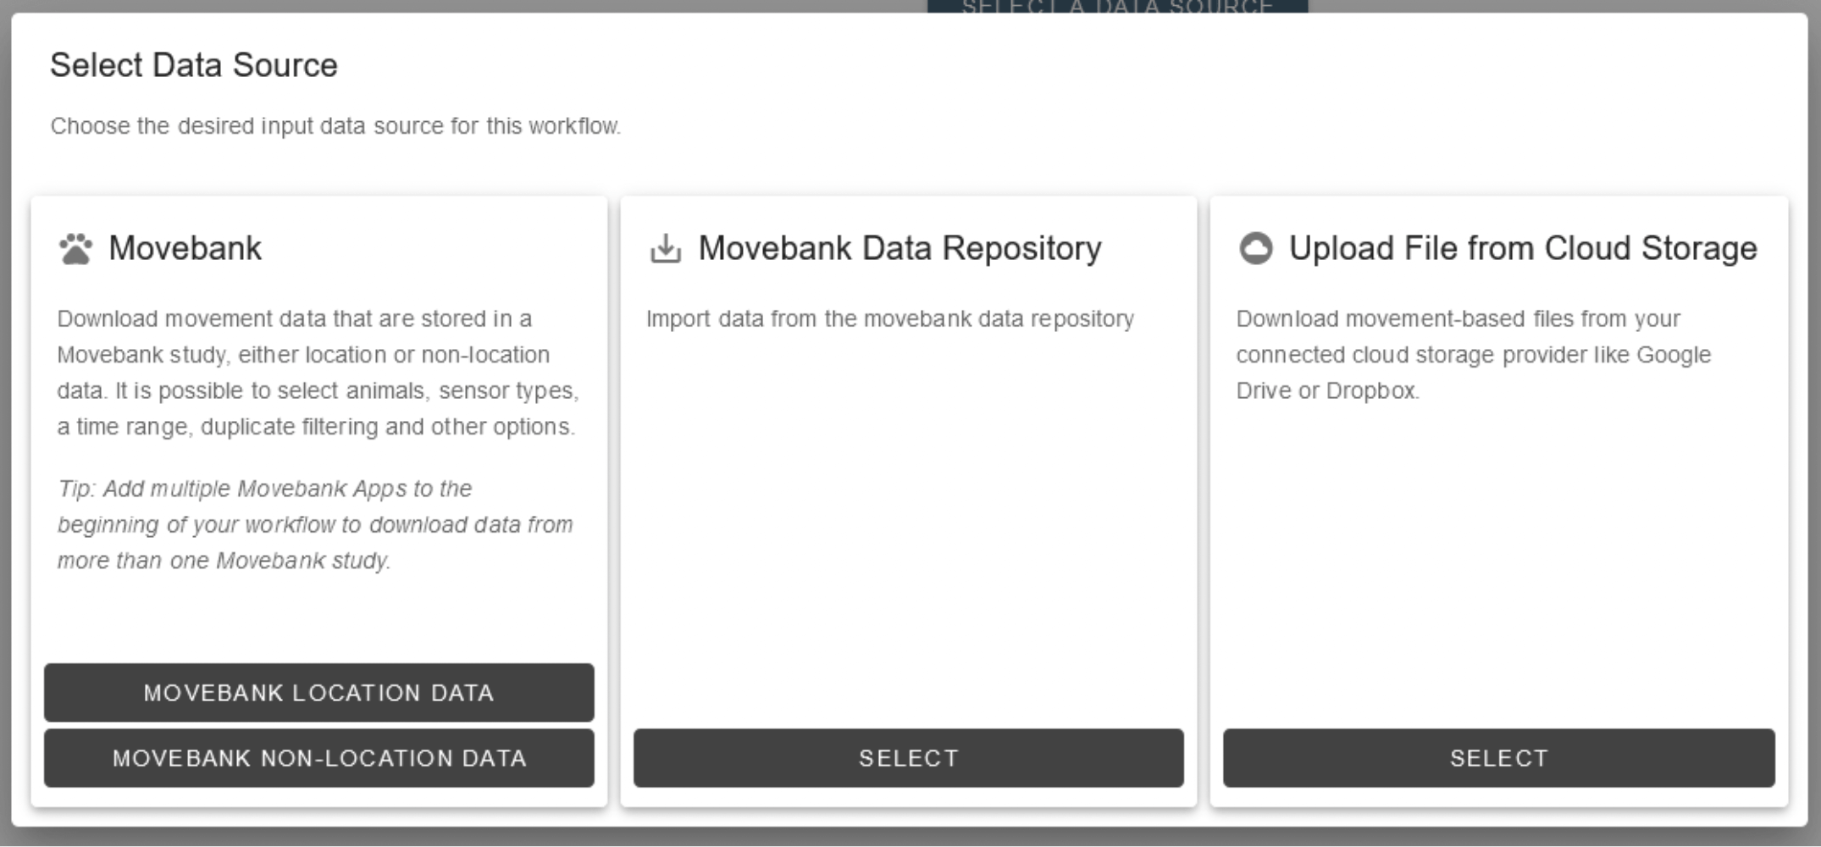Click the cloud storage icon
This screenshot has width=1821, height=847.
tap(1255, 249)
